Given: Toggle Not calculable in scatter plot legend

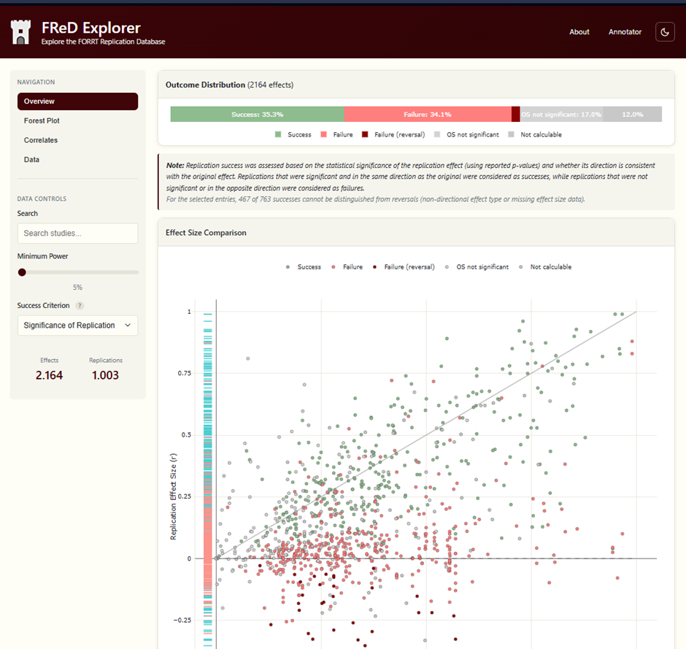Looking at the screenshot, I should [x=545, y=267].
